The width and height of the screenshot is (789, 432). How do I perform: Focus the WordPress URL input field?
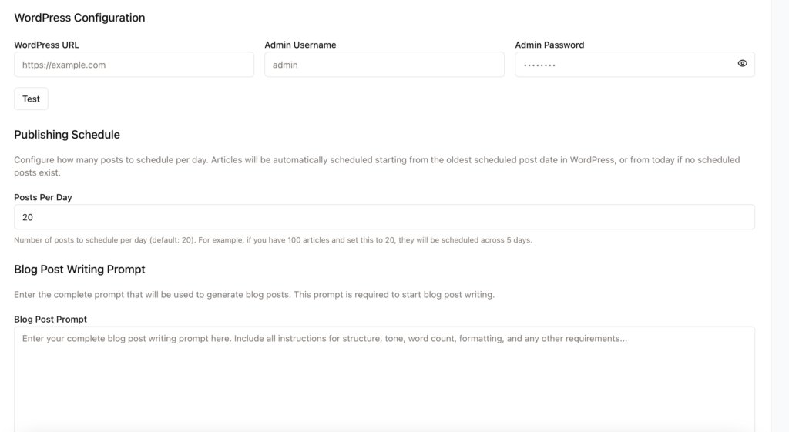point(134,65)
